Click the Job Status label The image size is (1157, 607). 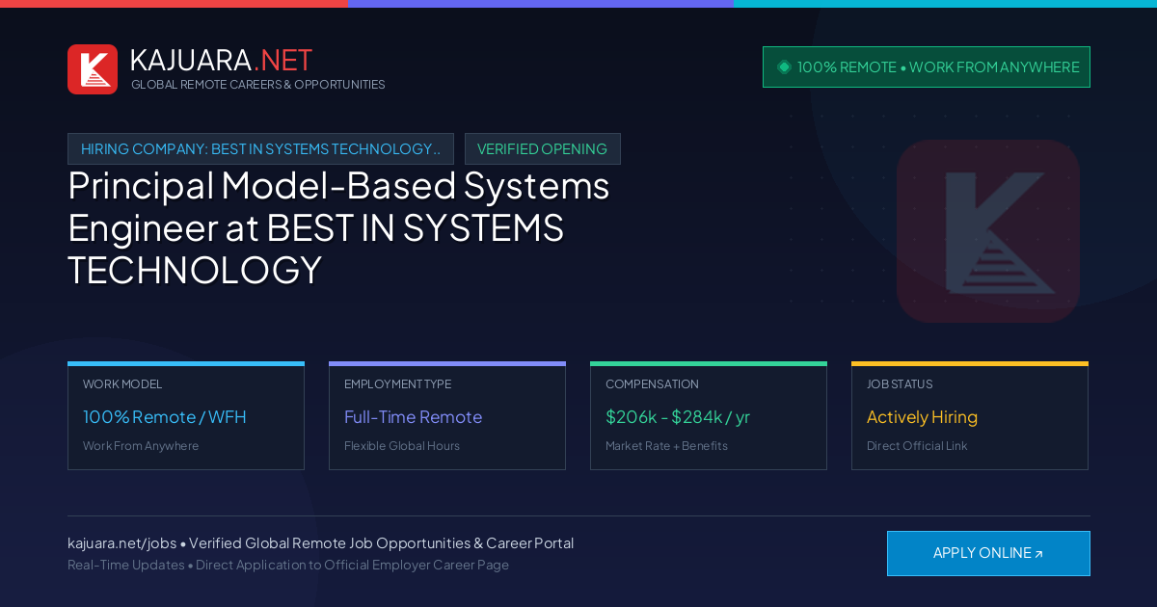click(x=900, y=384)
